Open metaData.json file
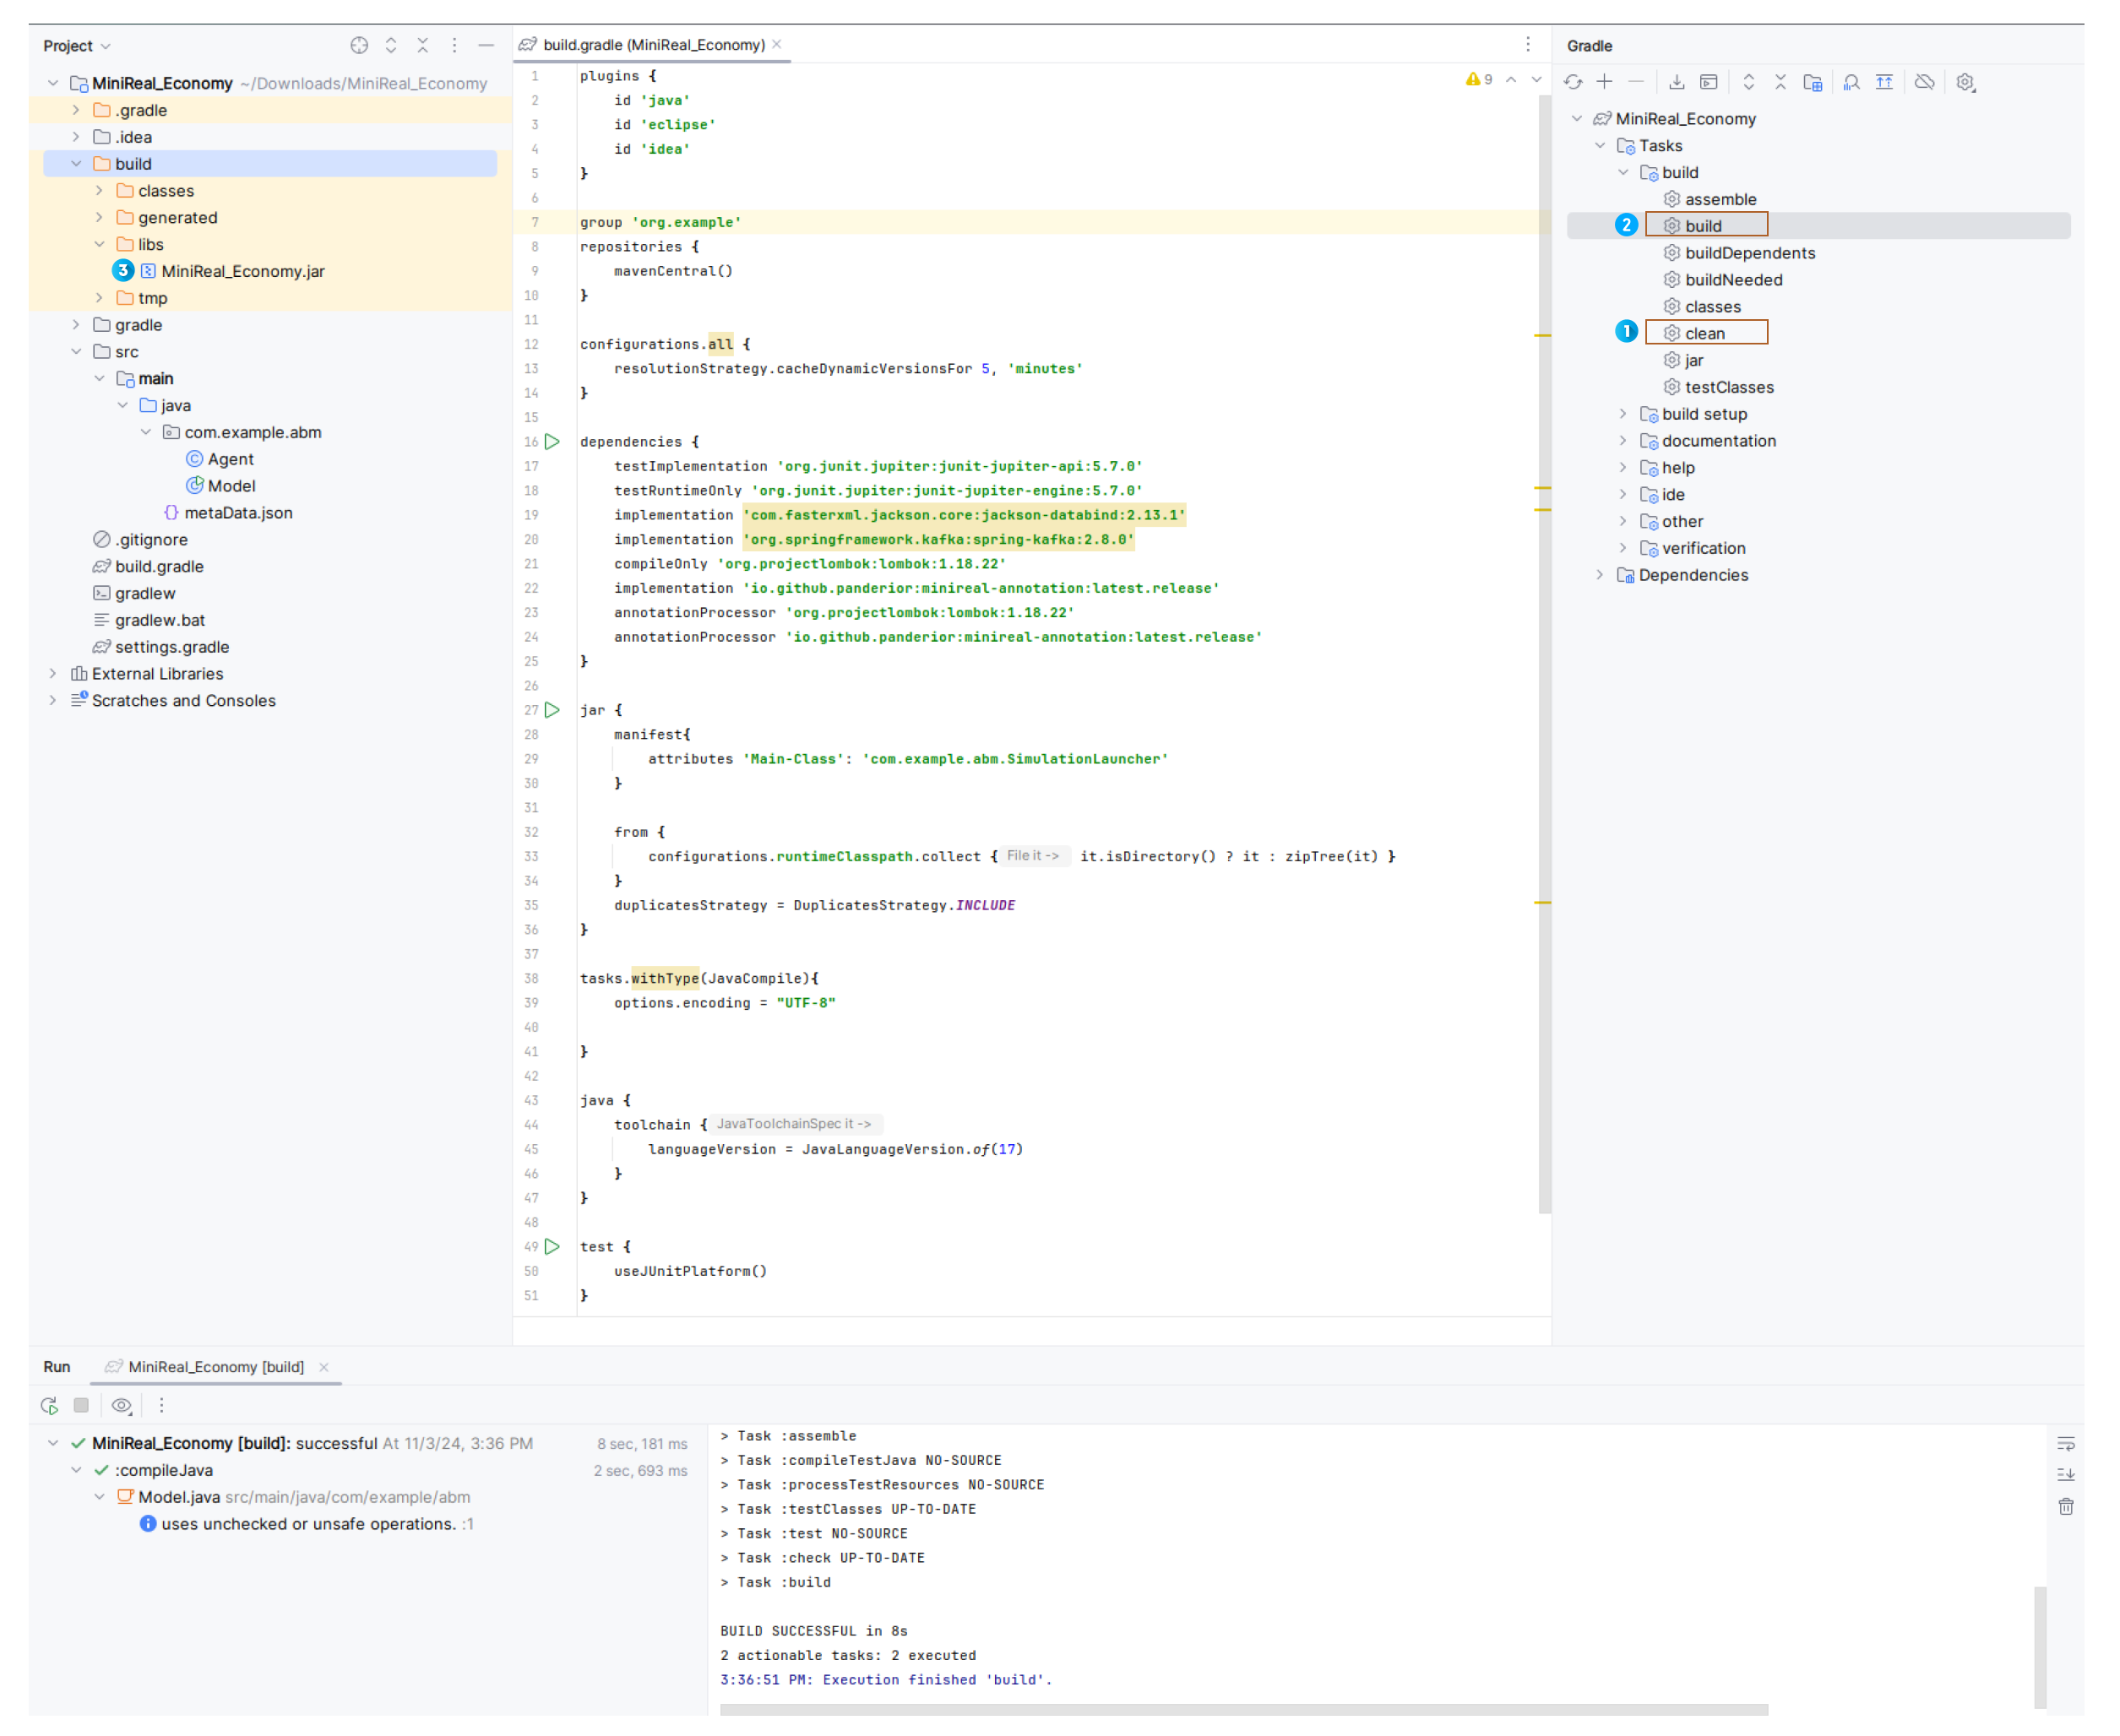This screenshot has height=1736, width=2120. tap(228, 513)
